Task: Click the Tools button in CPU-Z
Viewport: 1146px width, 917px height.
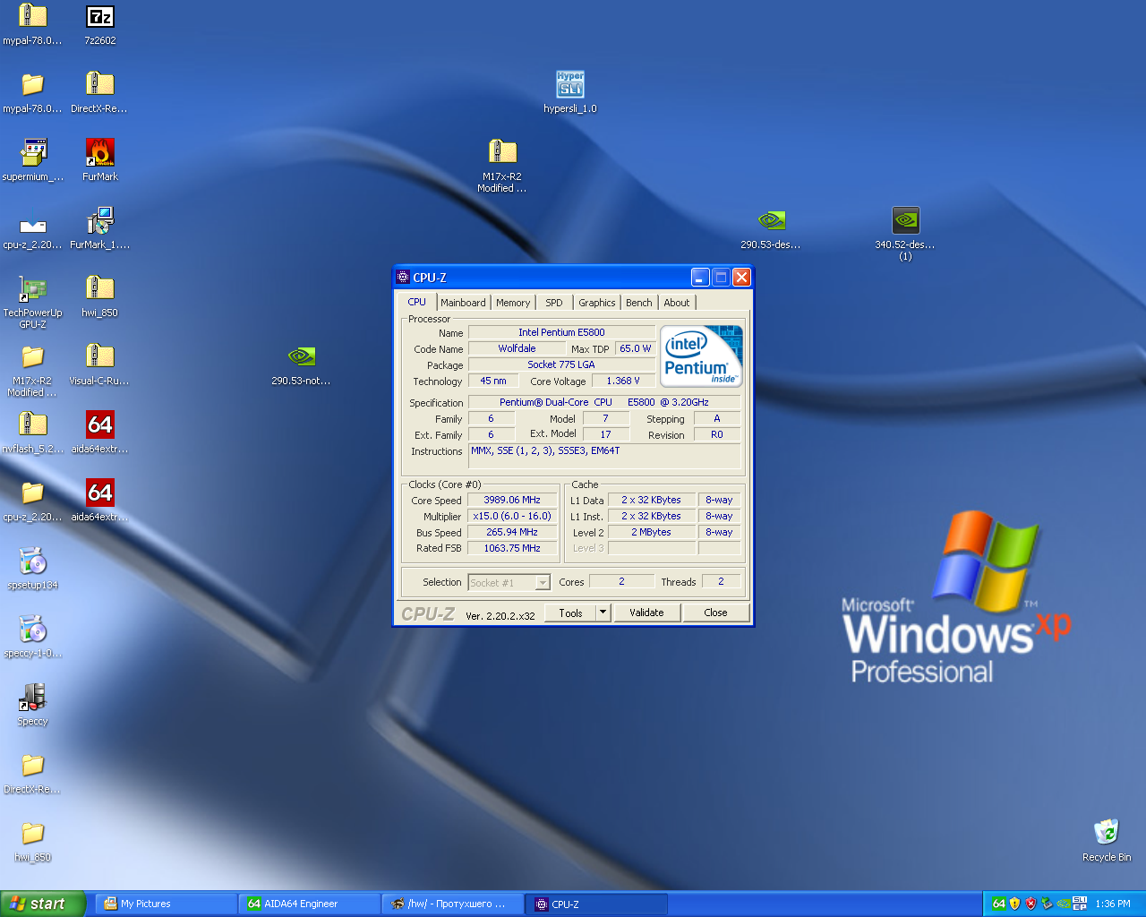Action: pos(570,613)
